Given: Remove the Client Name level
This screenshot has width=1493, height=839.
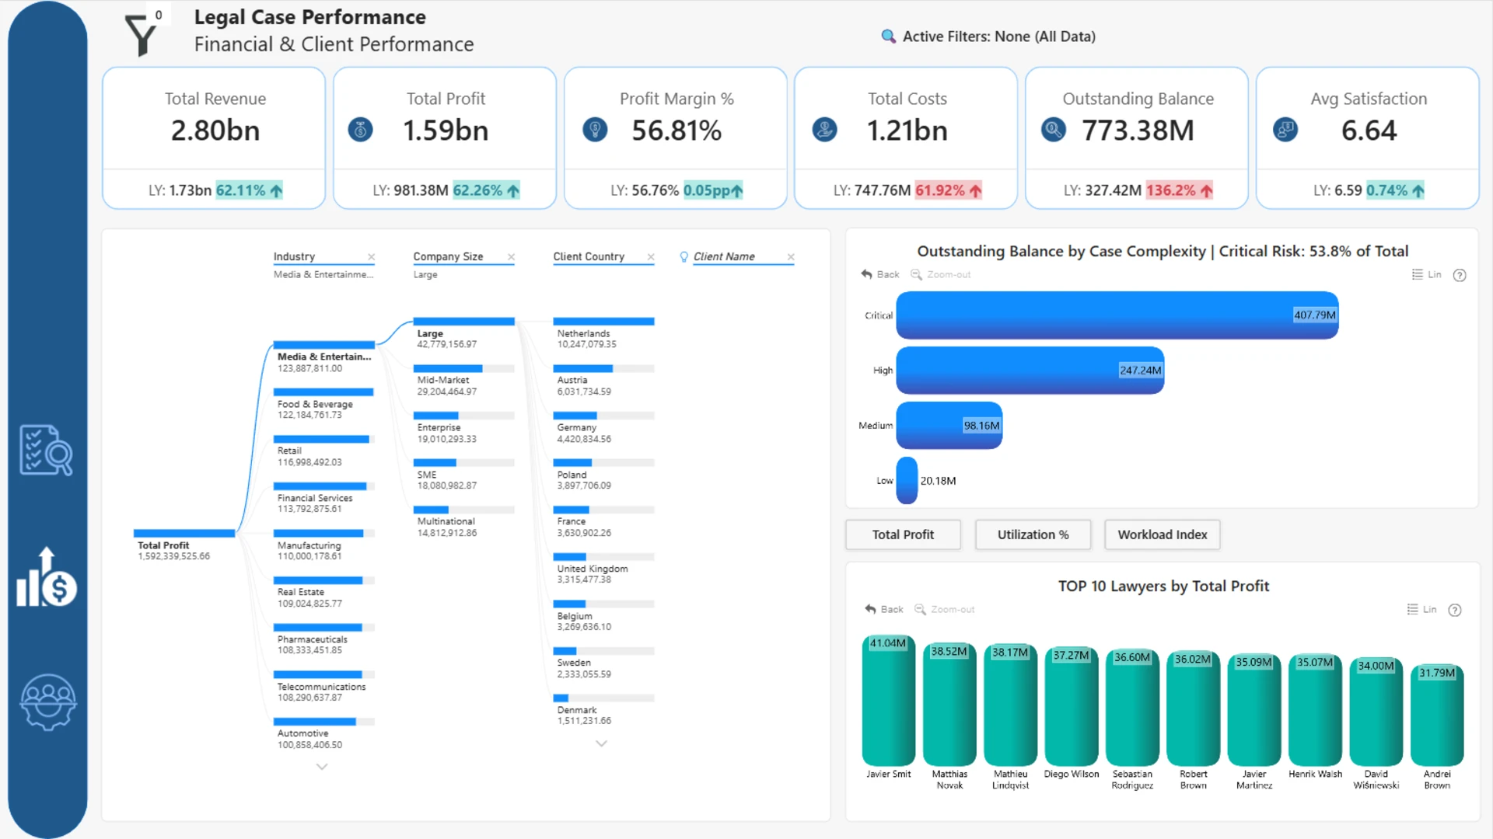Looking at the screenshot, I should tap(791, 257).
